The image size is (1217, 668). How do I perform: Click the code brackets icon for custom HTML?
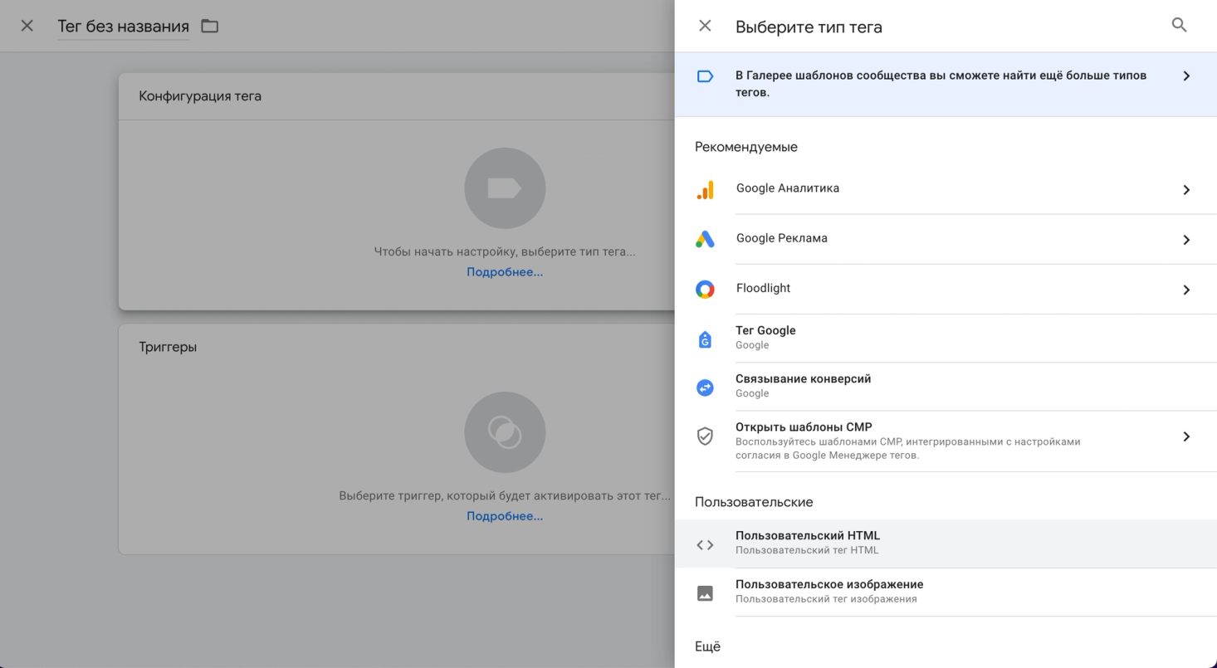[705, 544]
